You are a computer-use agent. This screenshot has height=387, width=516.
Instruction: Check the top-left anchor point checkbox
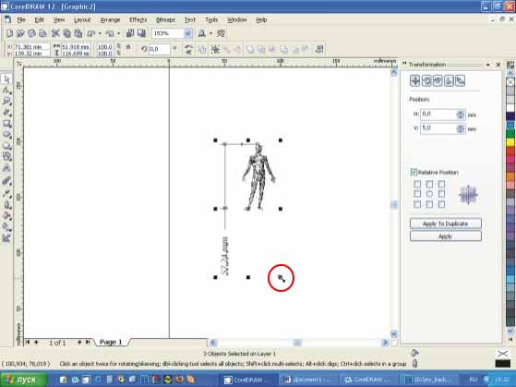(417, 184)
